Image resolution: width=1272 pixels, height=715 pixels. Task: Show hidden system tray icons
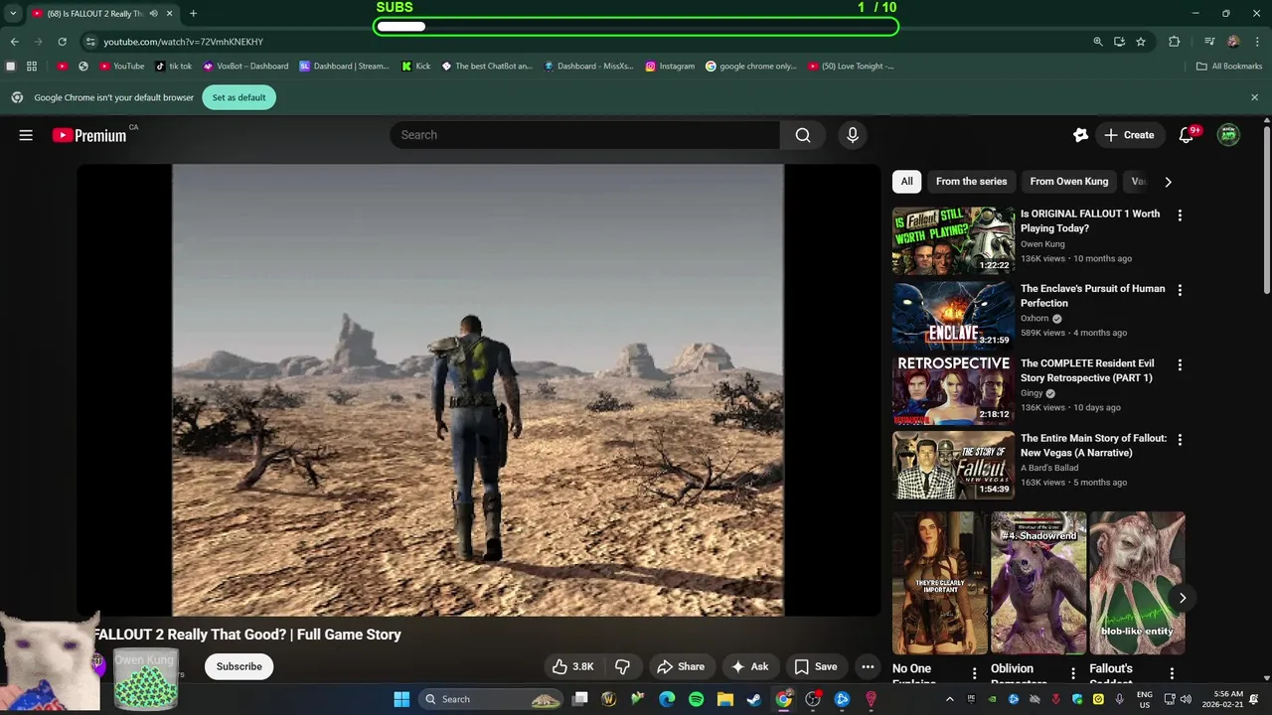pyautogui.click(x=949, y=699)
